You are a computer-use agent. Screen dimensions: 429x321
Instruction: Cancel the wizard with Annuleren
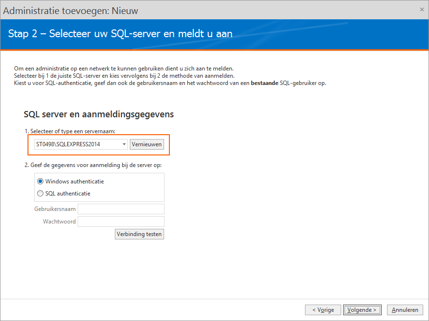click(405, 310)
